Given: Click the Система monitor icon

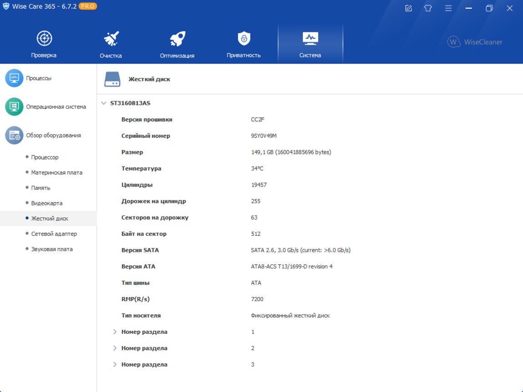Looking at the screenshot, I should pyautogui.click(x=310, y=39).
